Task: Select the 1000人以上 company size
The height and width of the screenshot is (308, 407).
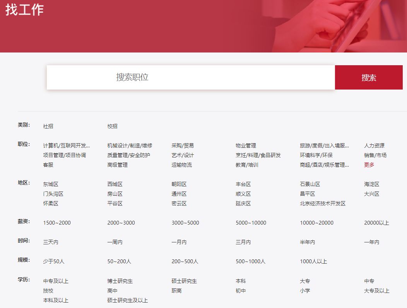Action: (313, 261)
